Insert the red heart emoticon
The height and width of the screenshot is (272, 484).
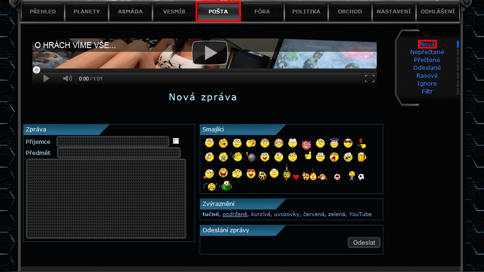pos(296,177)
